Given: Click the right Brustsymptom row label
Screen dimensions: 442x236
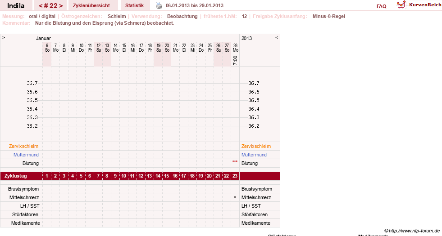Looking at the screenshot, I should (257, 189).
